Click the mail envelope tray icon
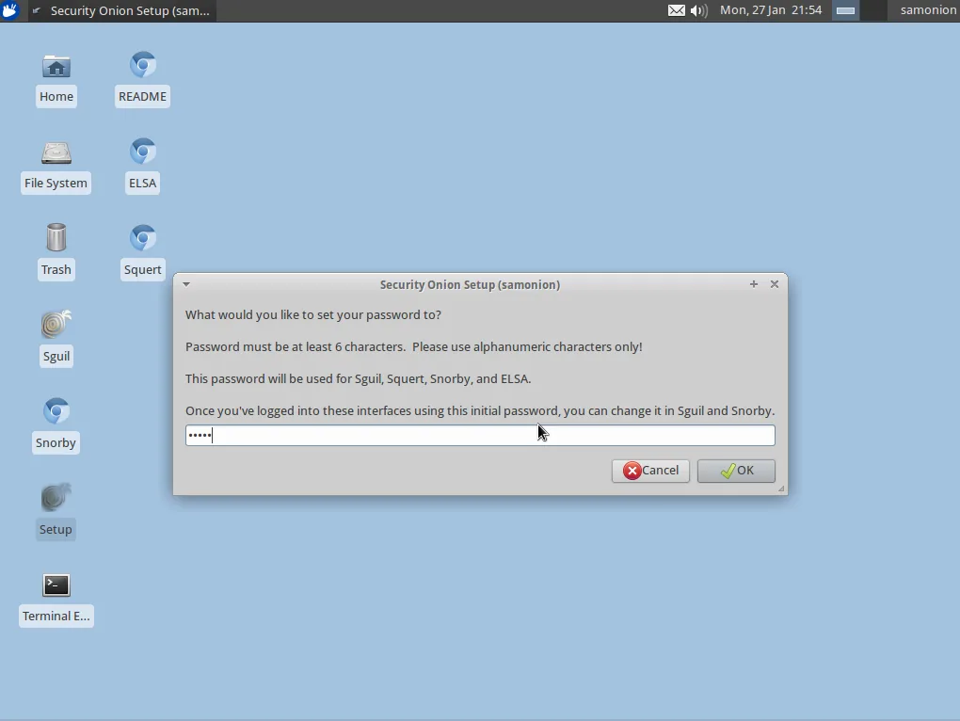The width and height of the screenshot is (960, 721). 676,10
